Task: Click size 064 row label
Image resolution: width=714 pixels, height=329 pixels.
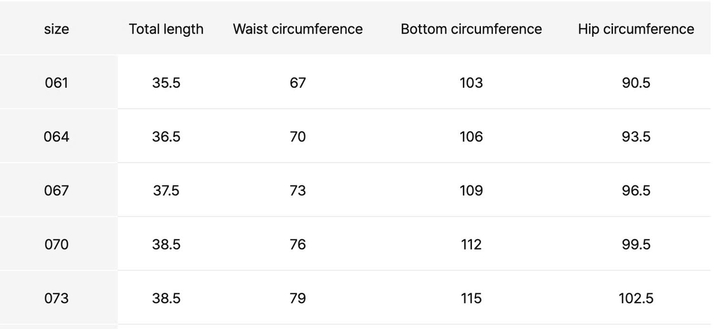Action: click(56, 137)
